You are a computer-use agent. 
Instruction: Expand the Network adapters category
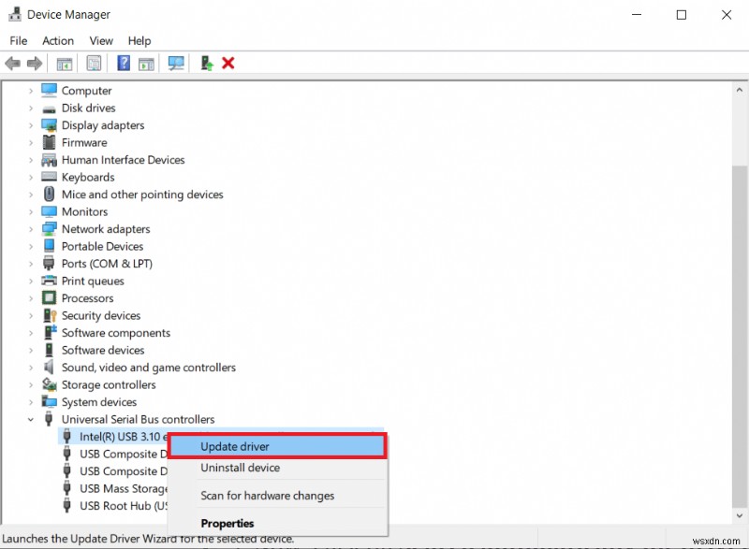tap(31, 228)
